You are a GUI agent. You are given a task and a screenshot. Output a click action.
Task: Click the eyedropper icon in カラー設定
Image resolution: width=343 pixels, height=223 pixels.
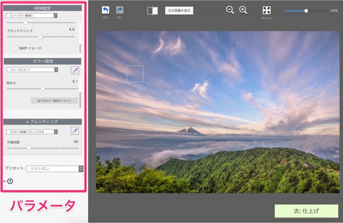(75, 71)
